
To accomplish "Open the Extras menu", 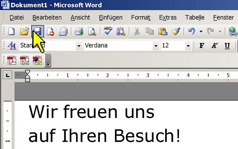I will pyautogui.click(x=168, y=17).
